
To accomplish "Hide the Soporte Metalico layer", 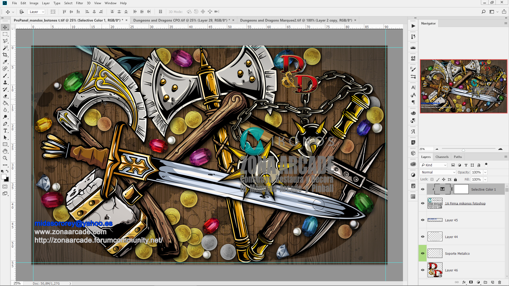I will 423,253.
